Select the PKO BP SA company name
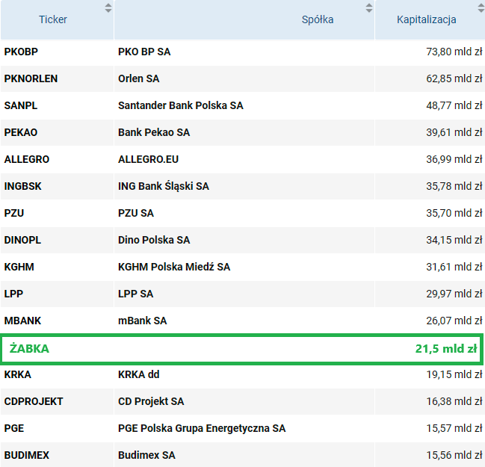The width and height of the screenshot is (485, 467). (x=144, y=52)
